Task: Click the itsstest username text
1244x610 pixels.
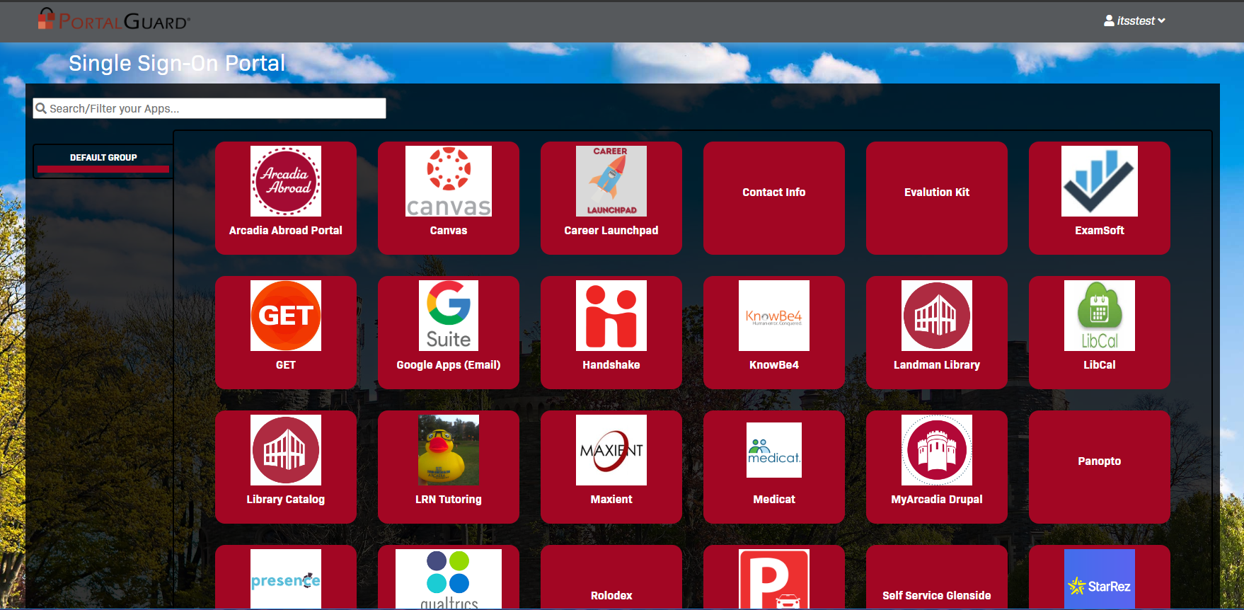Action: pos(1136,21)
